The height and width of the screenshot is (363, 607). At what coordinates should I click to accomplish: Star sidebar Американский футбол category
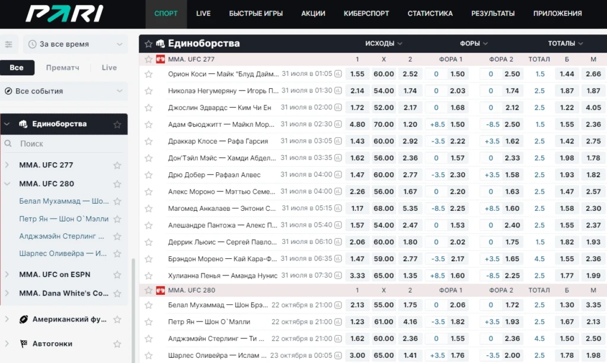pyautogui.click(x=117, y=320)
